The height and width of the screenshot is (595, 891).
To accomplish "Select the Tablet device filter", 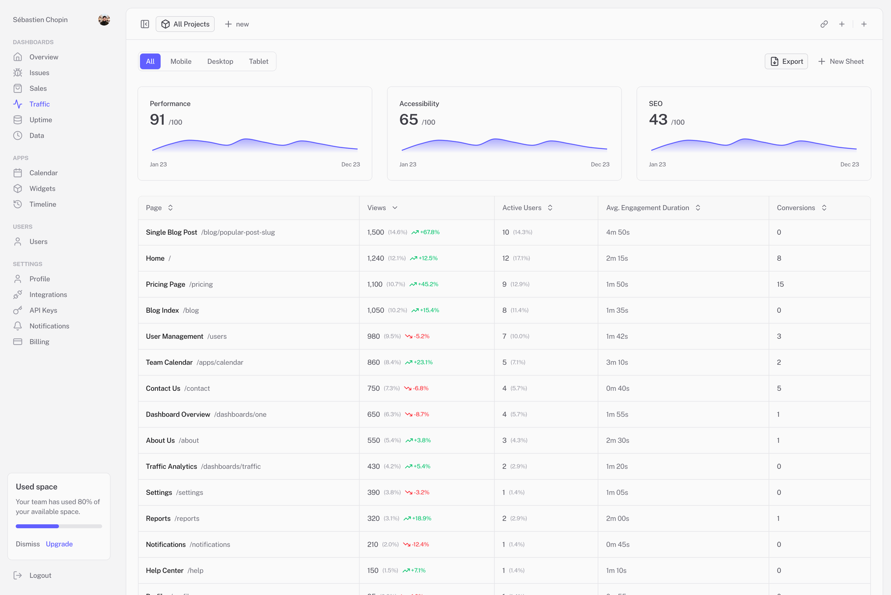I will pos(258,61).
